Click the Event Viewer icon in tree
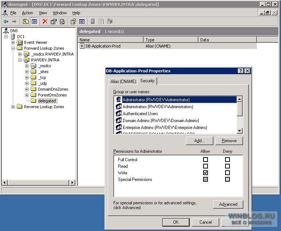The width and height of the screenshot is (281, 231). [x=20, y=42]
